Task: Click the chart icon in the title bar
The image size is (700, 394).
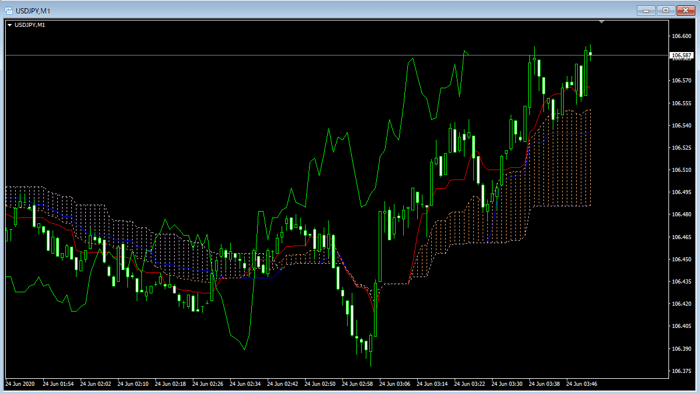Action: tap(9, 10)
